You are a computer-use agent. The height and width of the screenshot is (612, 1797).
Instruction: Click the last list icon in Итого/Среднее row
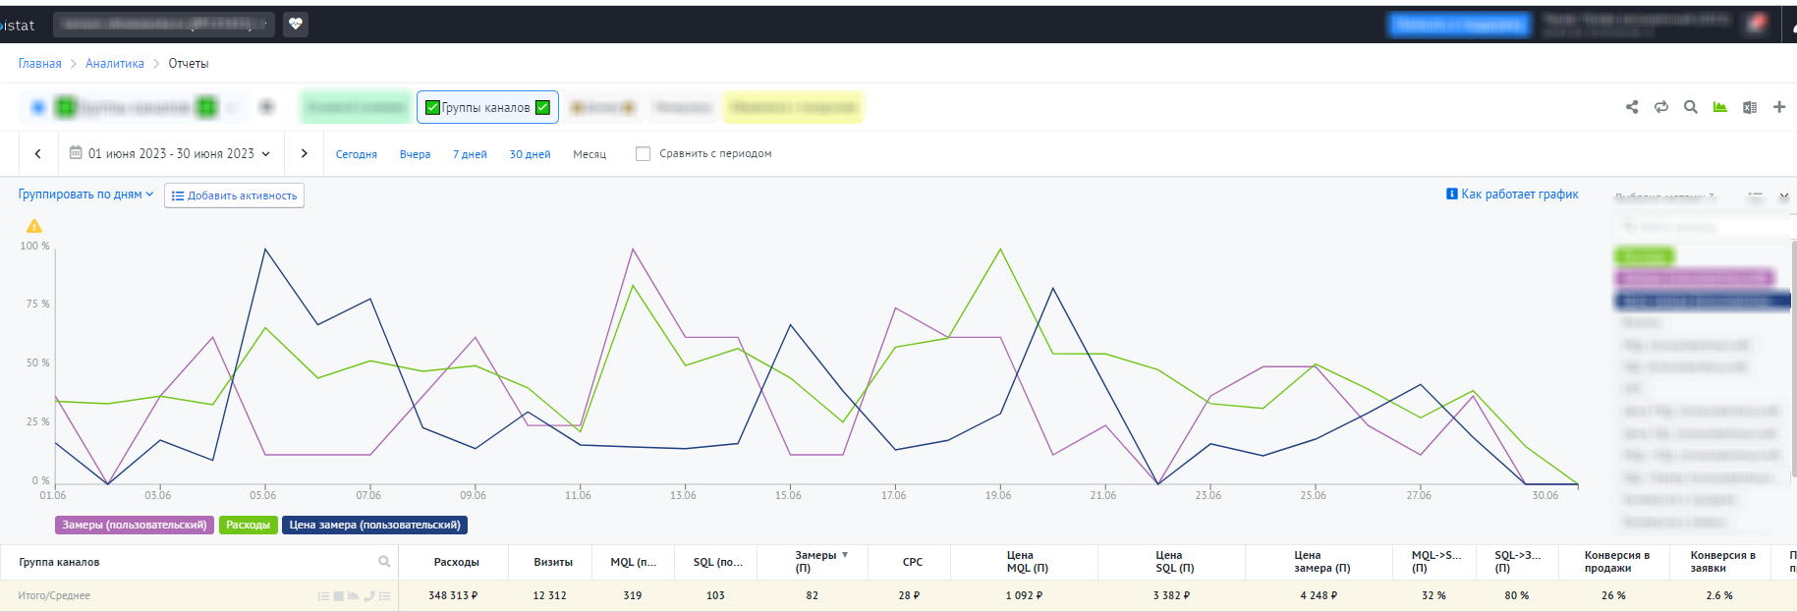(385, 596)
